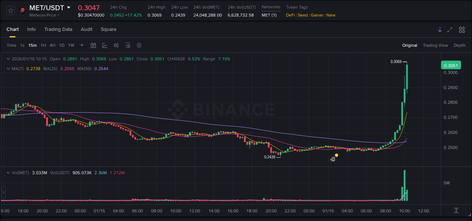The image size is (472, 221).
Task: Click the Gainer token tag link
Action: tap(317, 15)
